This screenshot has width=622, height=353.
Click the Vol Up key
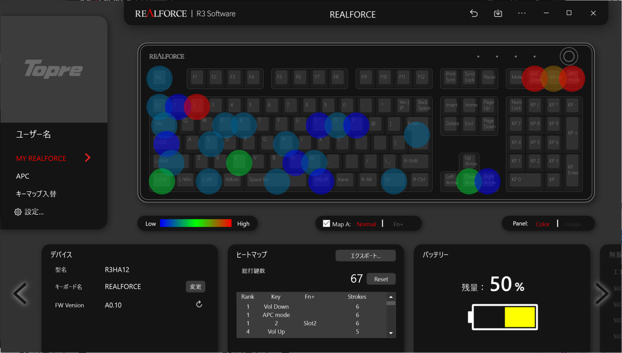point(554,77)
